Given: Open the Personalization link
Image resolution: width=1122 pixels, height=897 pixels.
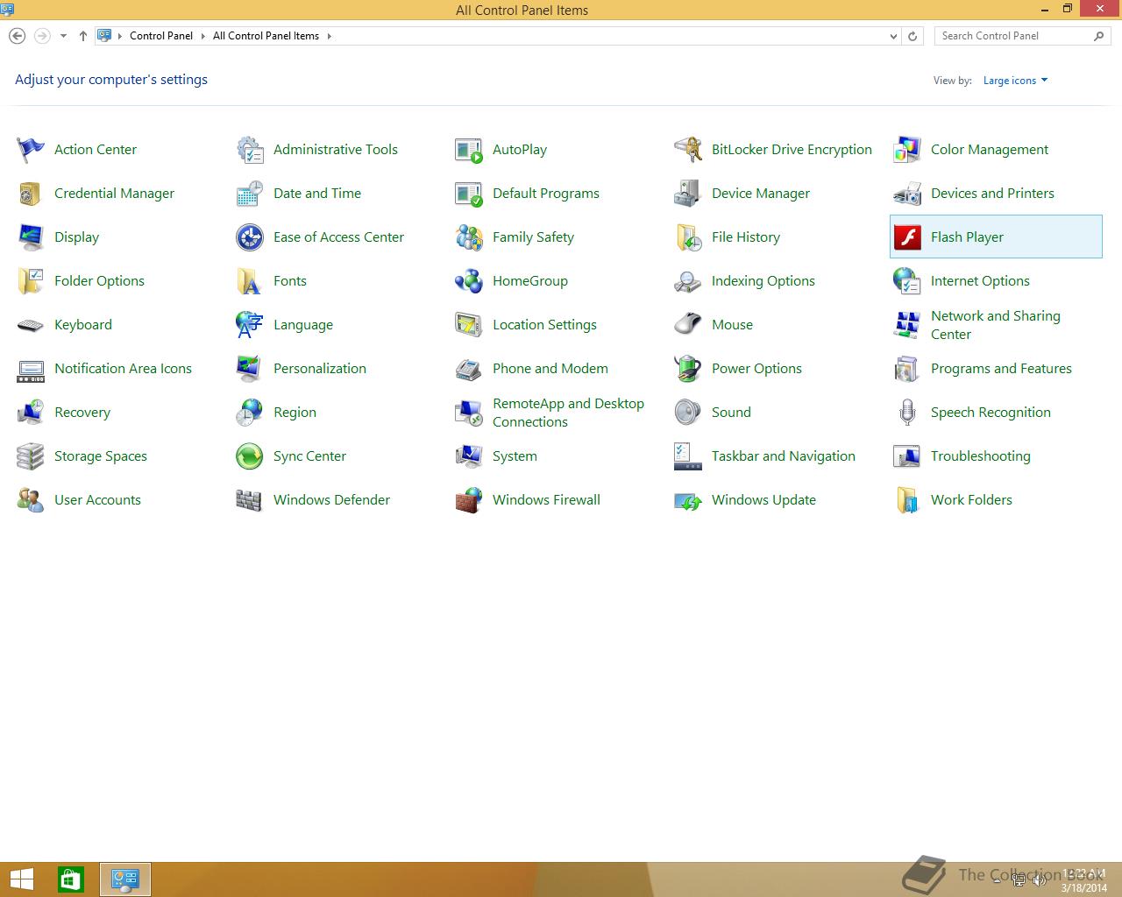Looking at the screenshot, I should (x=320, y=369).
